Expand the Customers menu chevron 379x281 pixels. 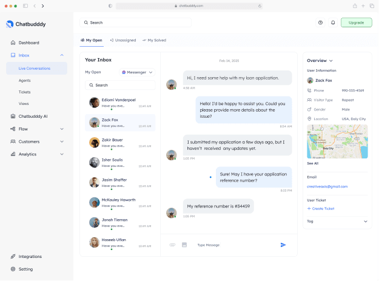click(62, 141)
